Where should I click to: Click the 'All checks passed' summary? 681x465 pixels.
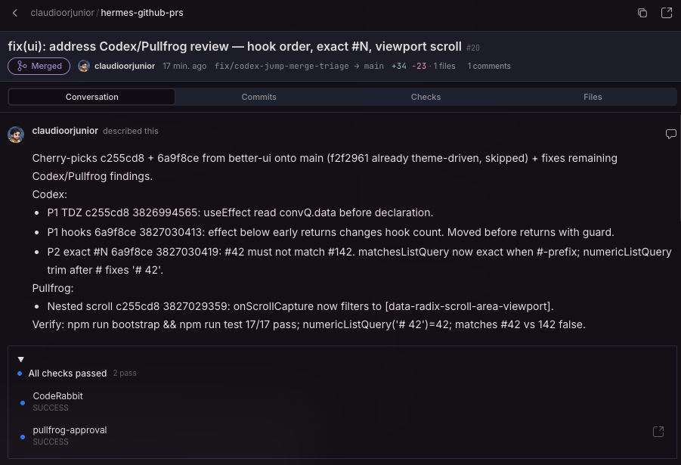67,374
